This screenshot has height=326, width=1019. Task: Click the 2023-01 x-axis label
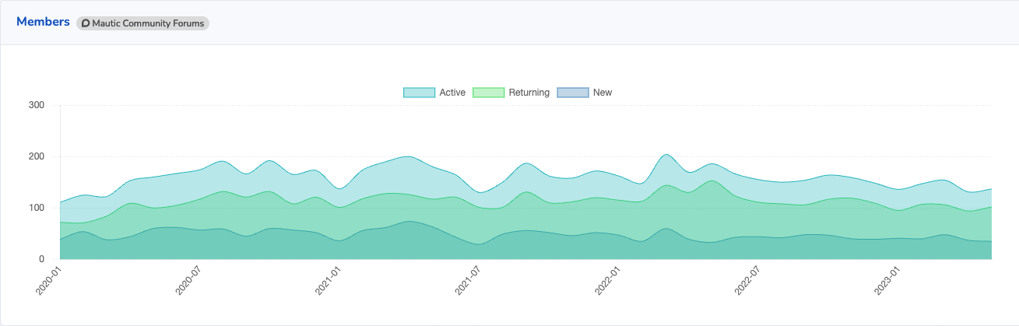[x=887, y=281]
